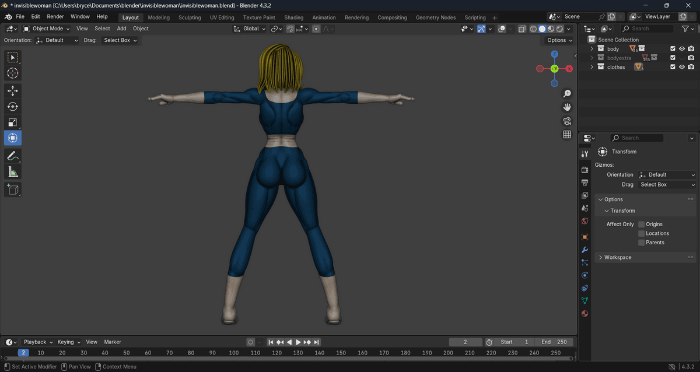
Task: Select the Cursor tool in toolbar
Action: [x=12, y=73]
